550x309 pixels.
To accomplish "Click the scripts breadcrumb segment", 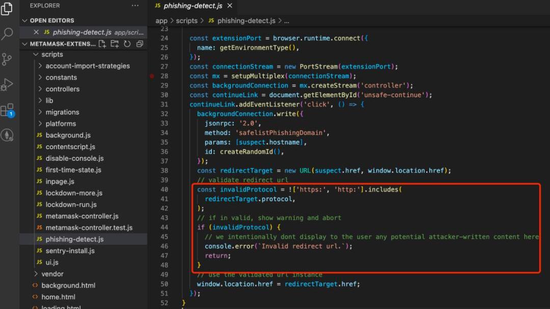I will tap(186, 21).
